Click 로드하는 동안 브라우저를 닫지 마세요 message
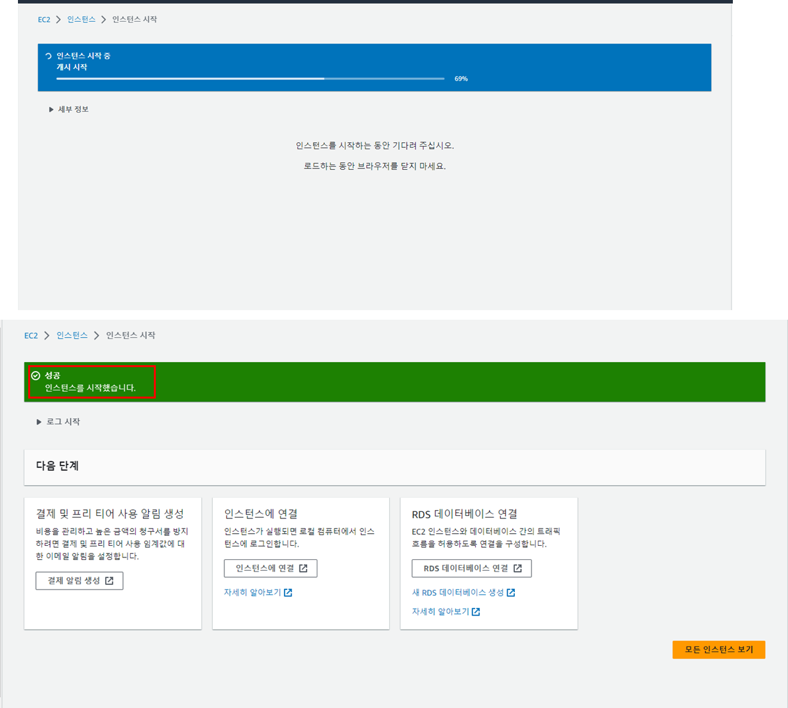The width and height of the screenshot is (788, 708). tap(374, 167)
